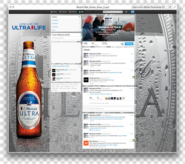Viewport: 185px width, 164px height.
Task: Click James White's avatar in similar accounts
Action: coord(54,75)
